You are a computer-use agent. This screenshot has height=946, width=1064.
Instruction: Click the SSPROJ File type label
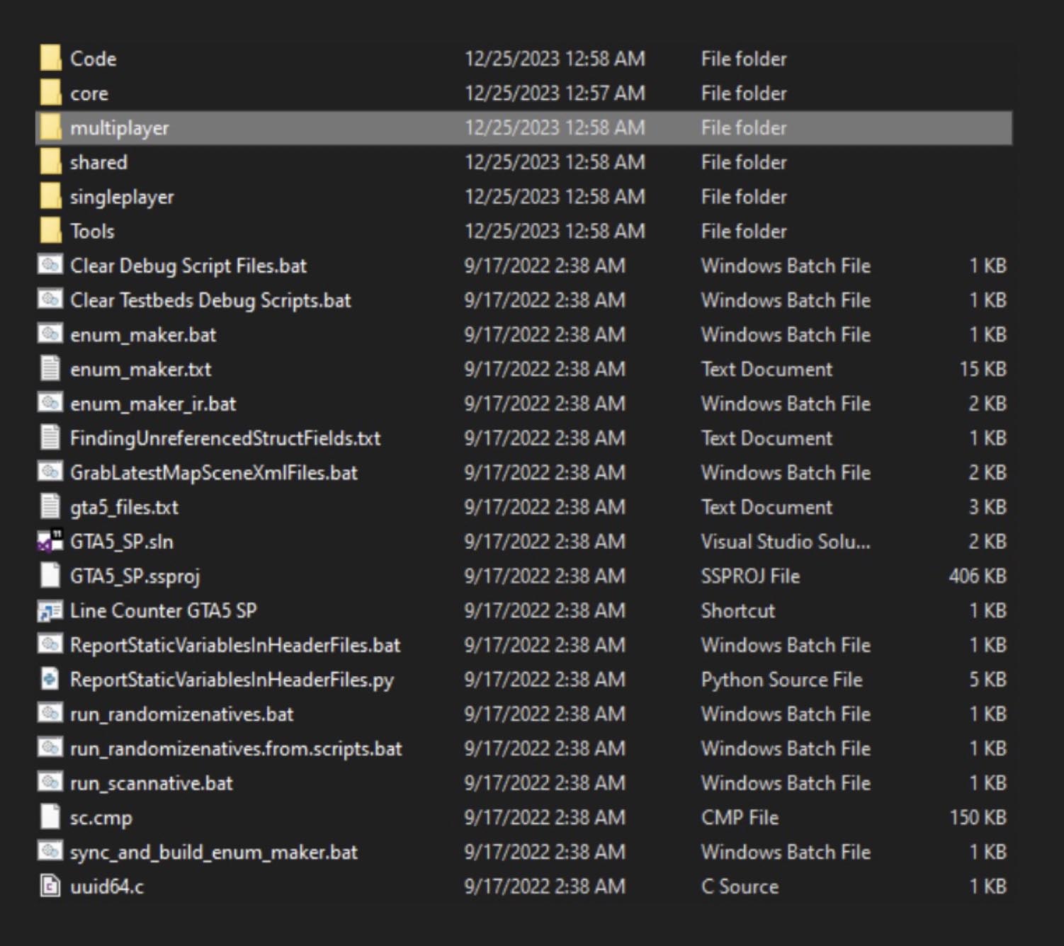point(751,576)
